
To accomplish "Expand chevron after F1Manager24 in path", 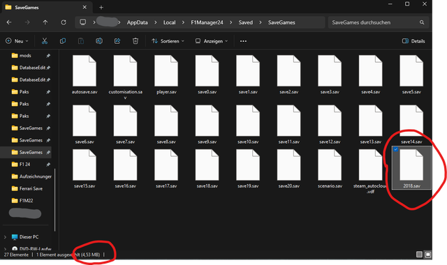I will [231, 22].
